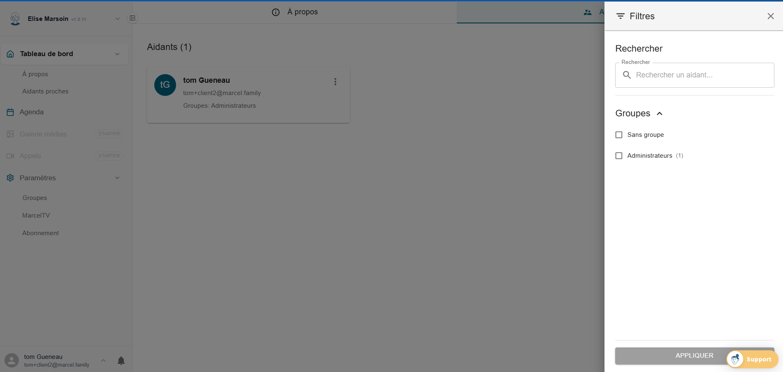This screenshot has width=783, height=372.
Task: Click the Agenda calendar icon
Action: coord(10,112)
